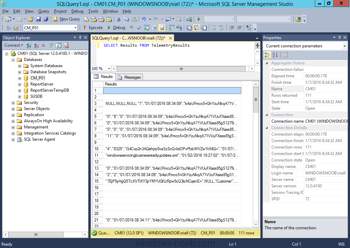Toggle Results to Grid output mode
The height and width of the screenshot is (248, 350).
(197, 28)
